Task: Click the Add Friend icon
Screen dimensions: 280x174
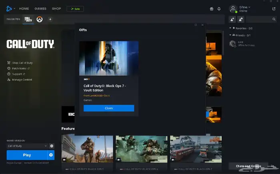Action: (x=232, y=19)
